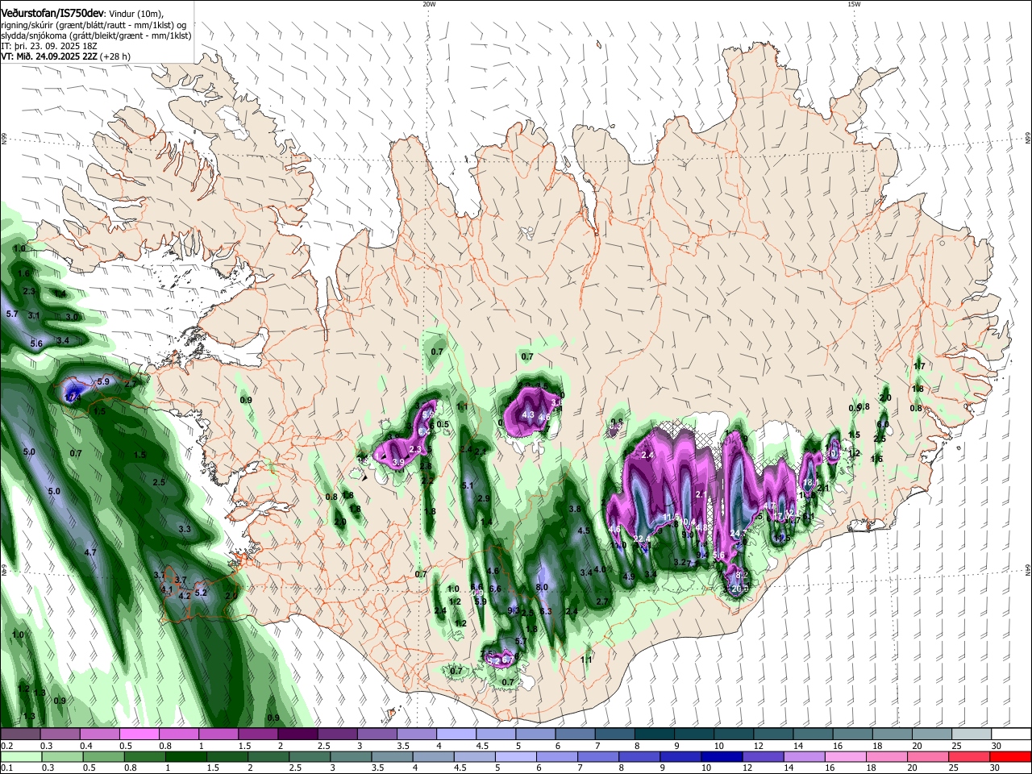The width and height of the screenshot is (1032, 774).
Task: Click the 3.7 value on the map
Action: pyautogui.click(x=181, y=580)
